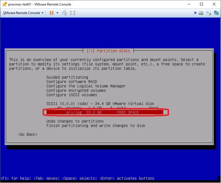Select Configure software RAID
The width and height of the screenshot is (221, 183).
pos(72,81)
